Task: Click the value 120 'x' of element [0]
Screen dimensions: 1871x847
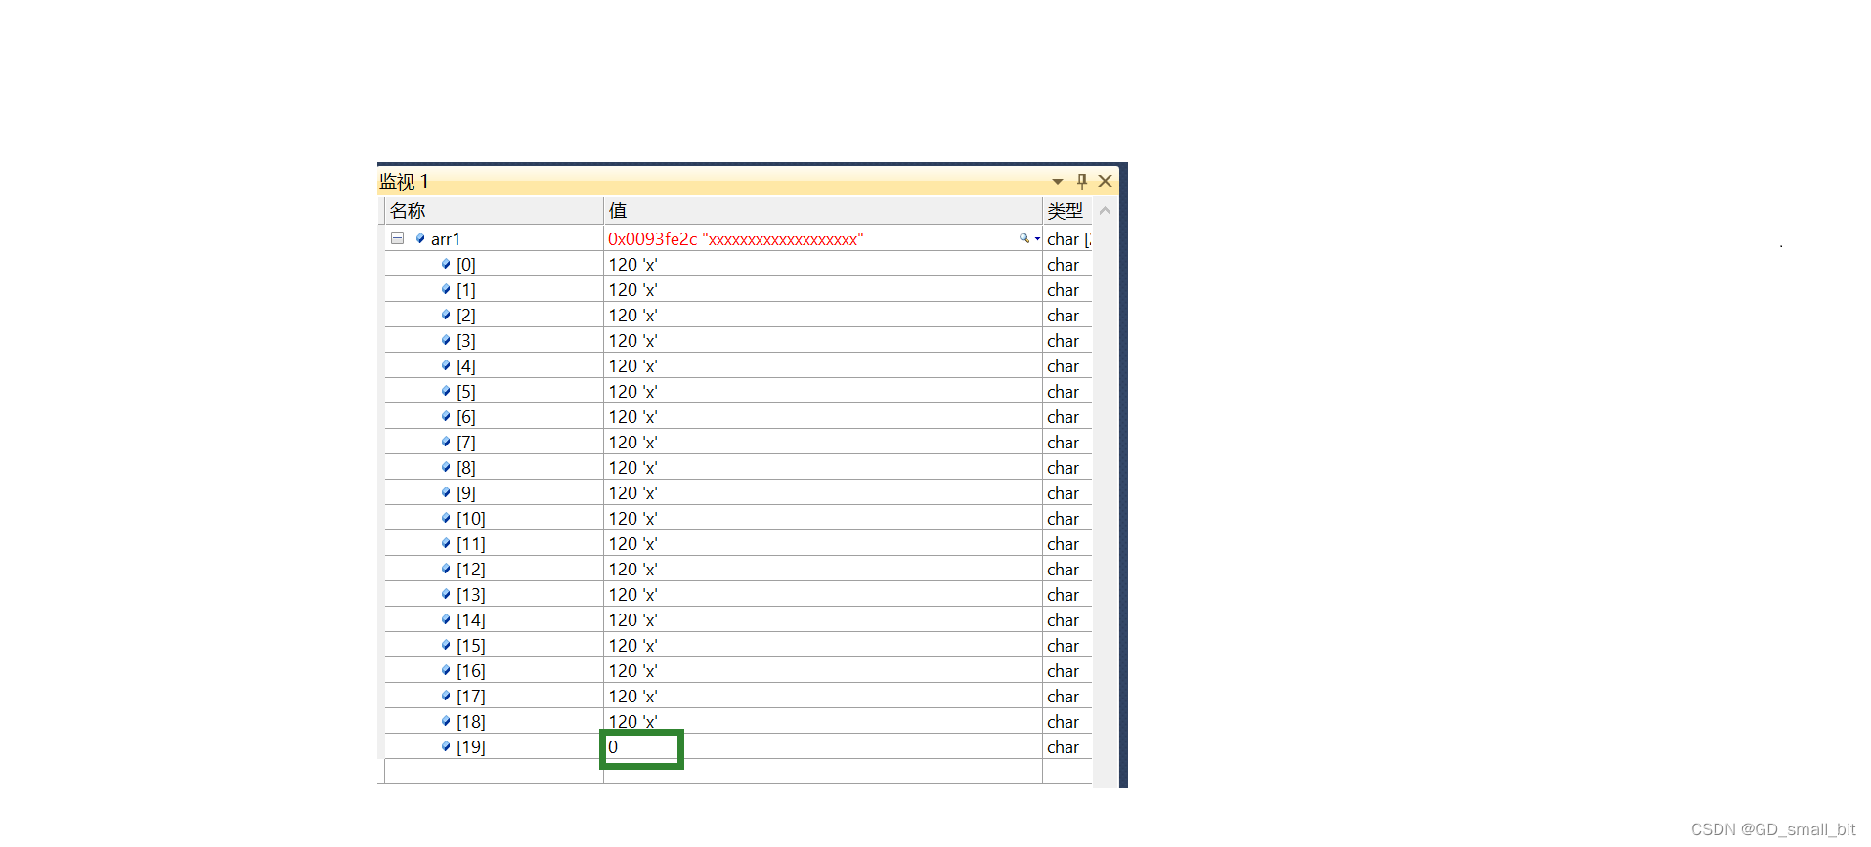Action: (632, 265)
